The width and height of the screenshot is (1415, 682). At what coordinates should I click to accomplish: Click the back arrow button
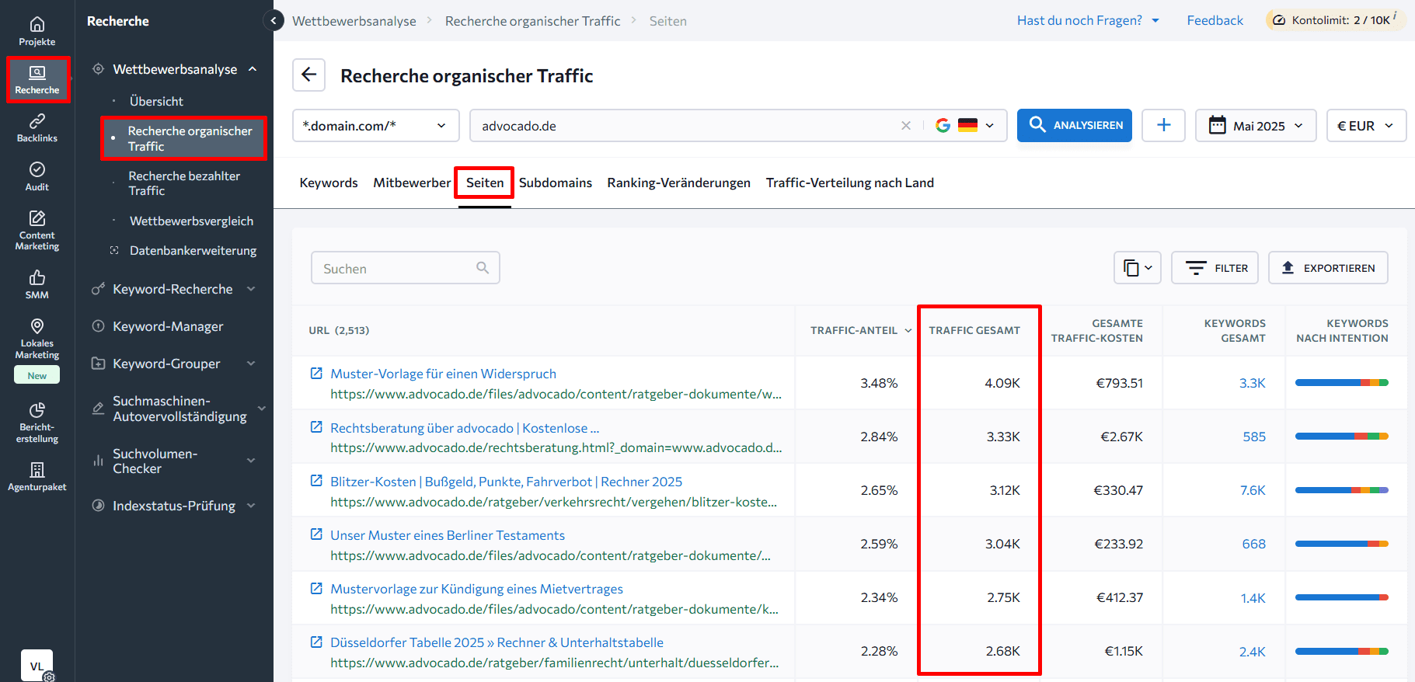click(x=308, y=75)
